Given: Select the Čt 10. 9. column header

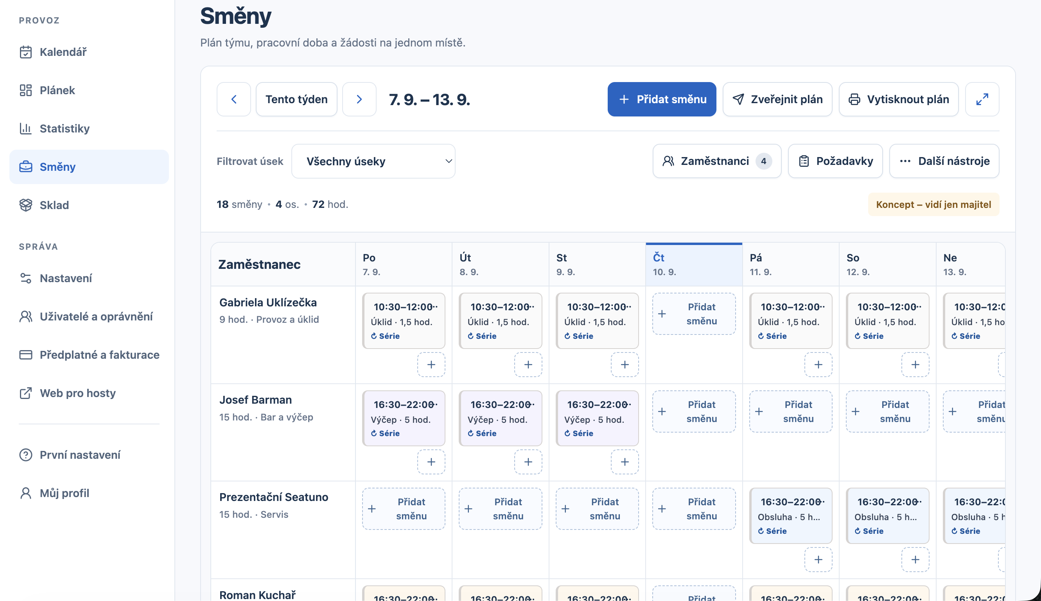Looking at the screenshot, I should tap(694, 264).
